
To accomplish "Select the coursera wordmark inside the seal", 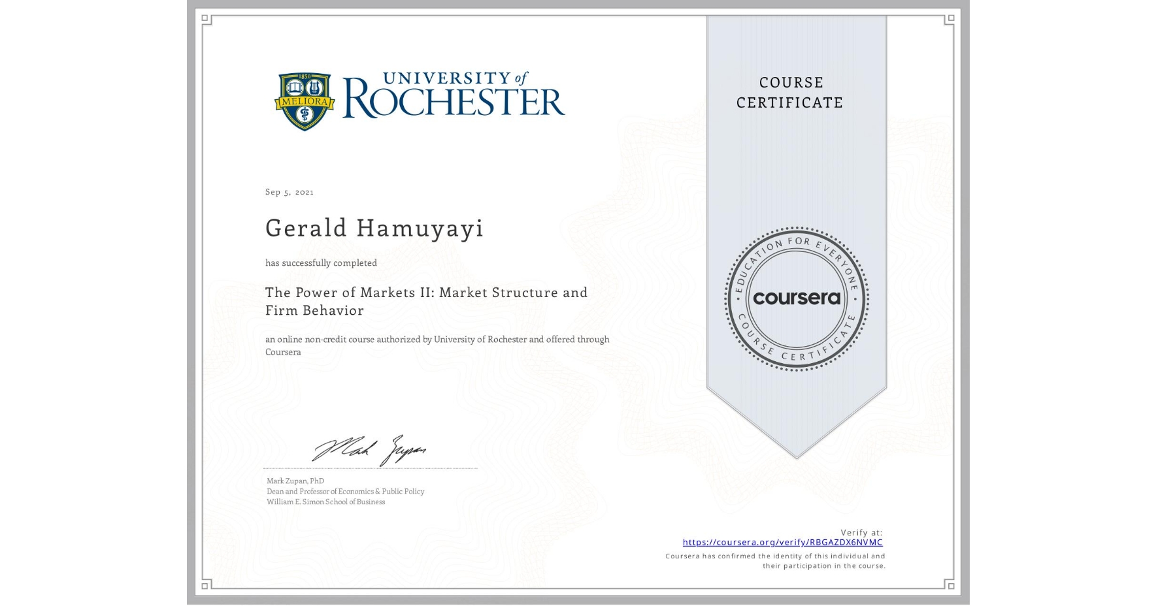I will (x=797, y=299).
